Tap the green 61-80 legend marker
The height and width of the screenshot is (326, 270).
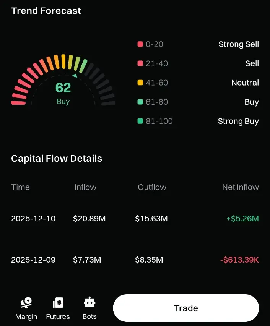(140, 102)
